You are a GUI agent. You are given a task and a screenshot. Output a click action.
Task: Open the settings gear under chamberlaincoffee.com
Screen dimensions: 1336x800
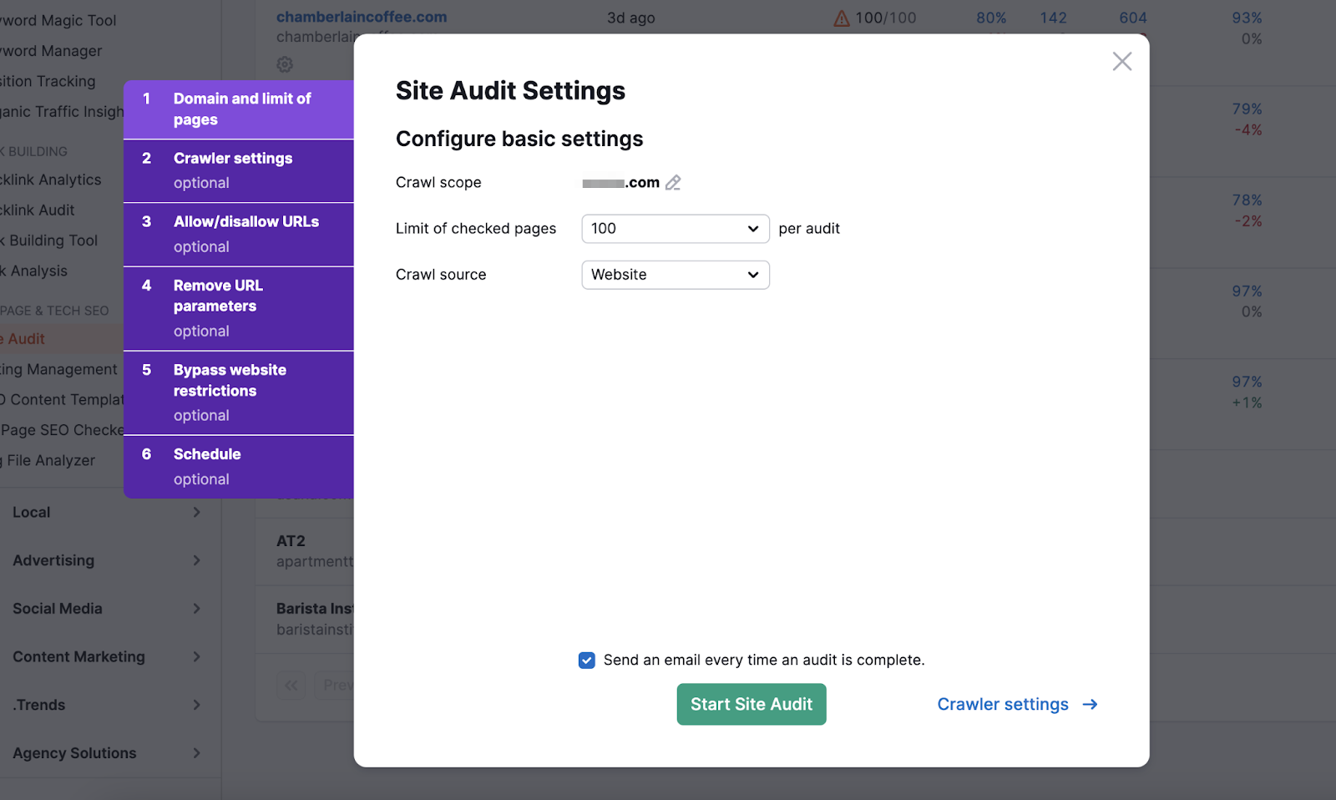pyautogui.click(x=284, y=64)
